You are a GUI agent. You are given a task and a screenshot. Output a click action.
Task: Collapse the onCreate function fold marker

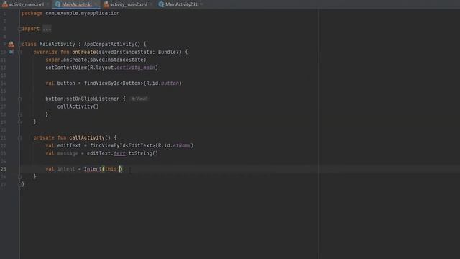19,52
